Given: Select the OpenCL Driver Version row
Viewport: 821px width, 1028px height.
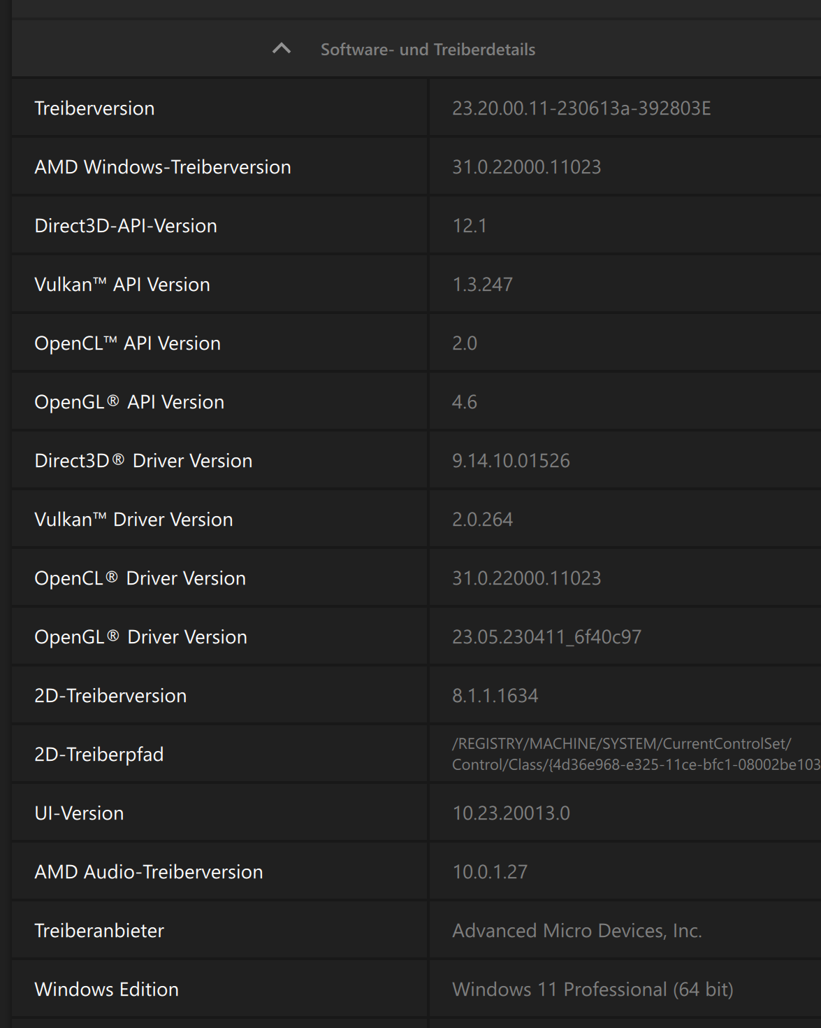Looking at the screenshot, I should [140, 578].
